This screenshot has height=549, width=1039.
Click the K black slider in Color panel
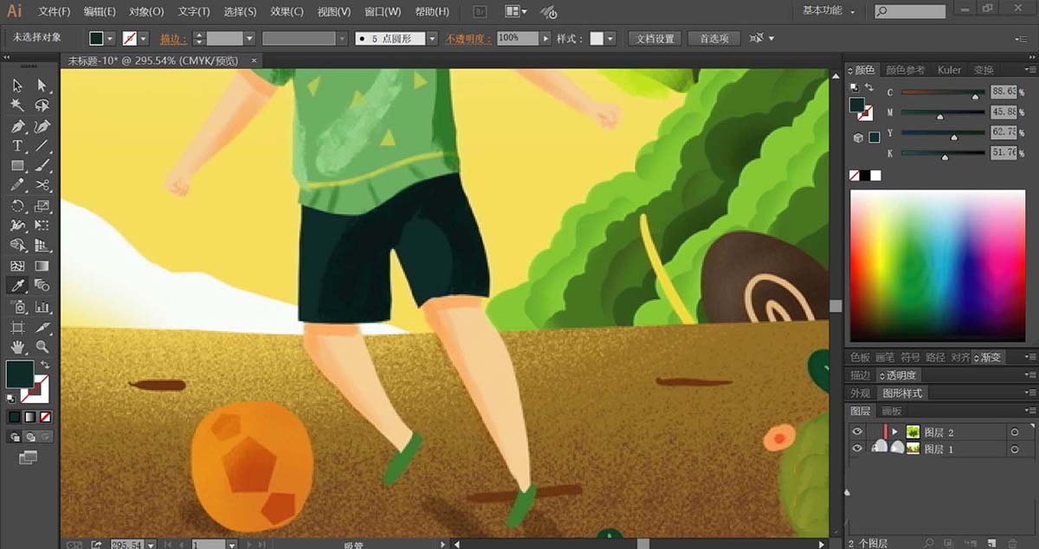pyautogui.click(x=942, y=154)
